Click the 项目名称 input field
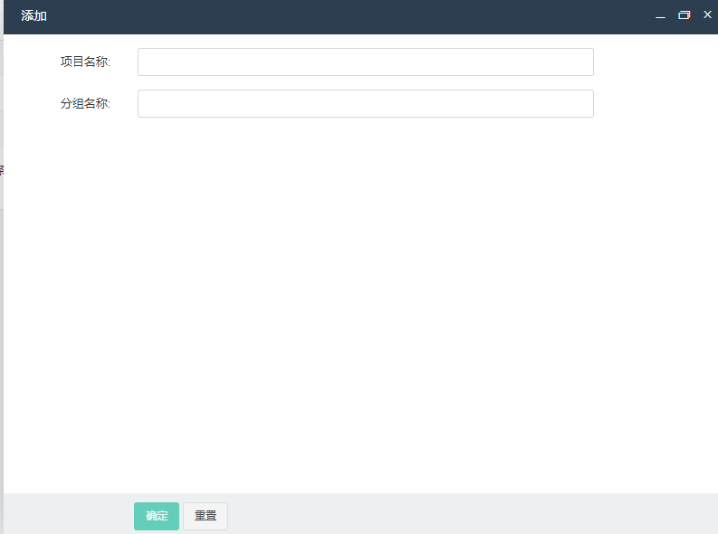This screenshot has height=534, width=718. (366, 62)
